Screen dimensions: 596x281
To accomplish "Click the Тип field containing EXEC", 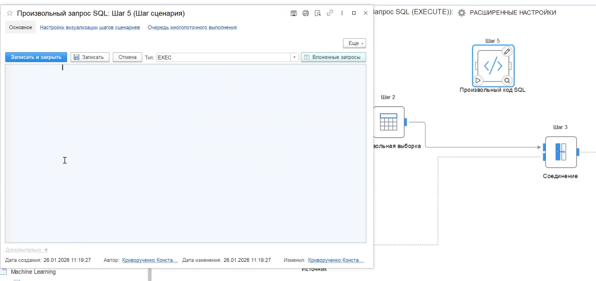I will click(224, 57).
